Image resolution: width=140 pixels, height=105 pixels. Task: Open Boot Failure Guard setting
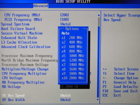coord(18,29)
